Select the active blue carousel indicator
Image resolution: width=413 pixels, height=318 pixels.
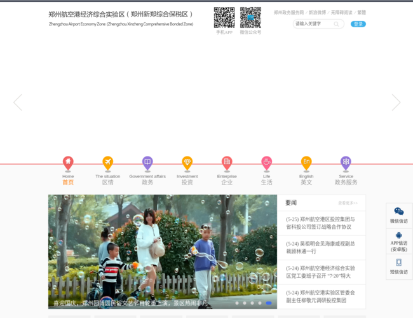pyautogui.click(x=269, y=303)
